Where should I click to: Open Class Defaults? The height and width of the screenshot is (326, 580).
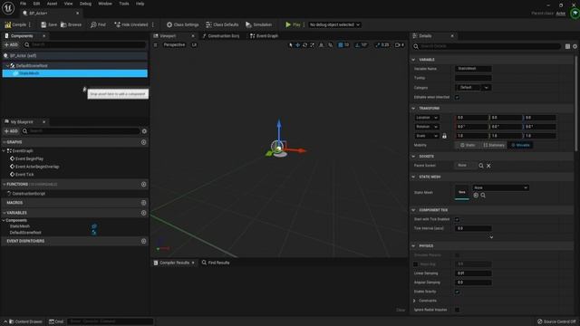222,24
